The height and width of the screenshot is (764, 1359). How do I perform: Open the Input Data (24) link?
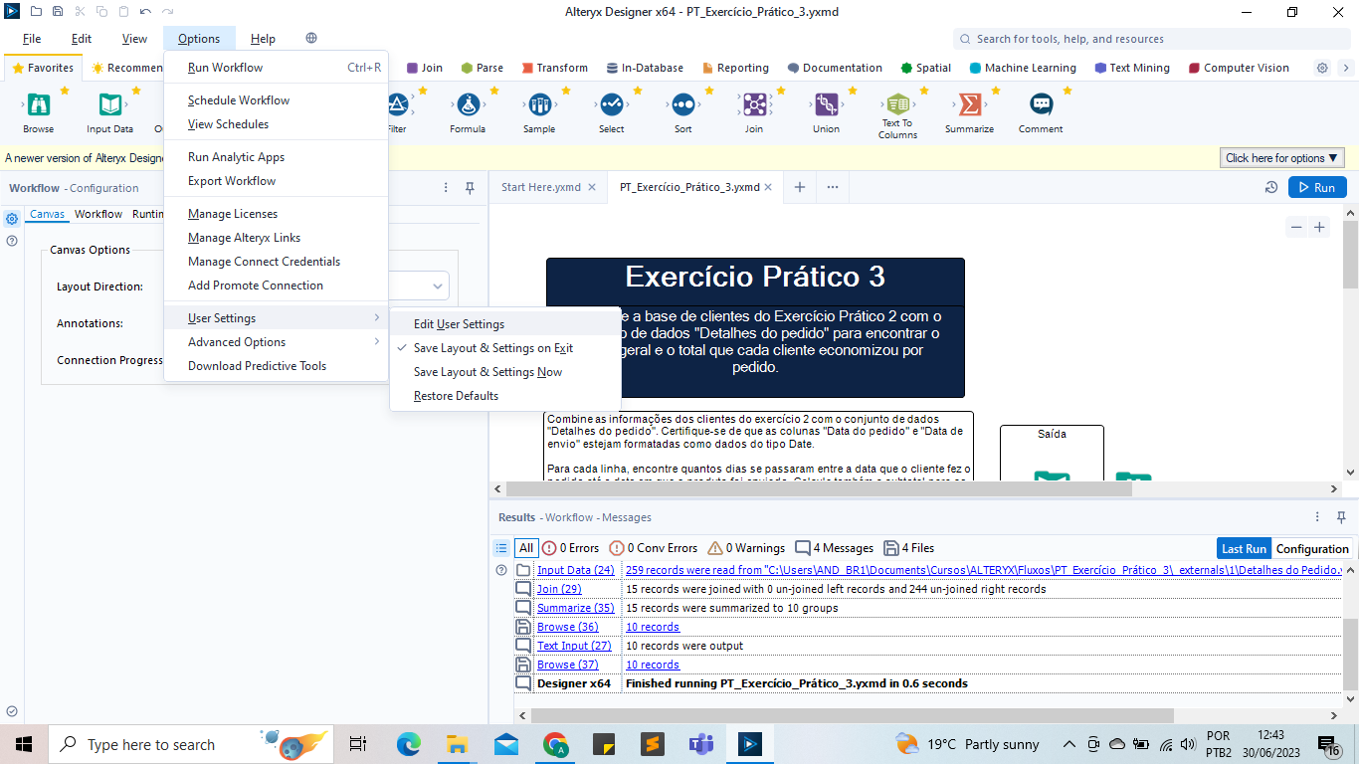576,570
